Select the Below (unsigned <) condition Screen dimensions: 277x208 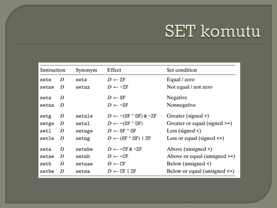click(x=189, y=164)
